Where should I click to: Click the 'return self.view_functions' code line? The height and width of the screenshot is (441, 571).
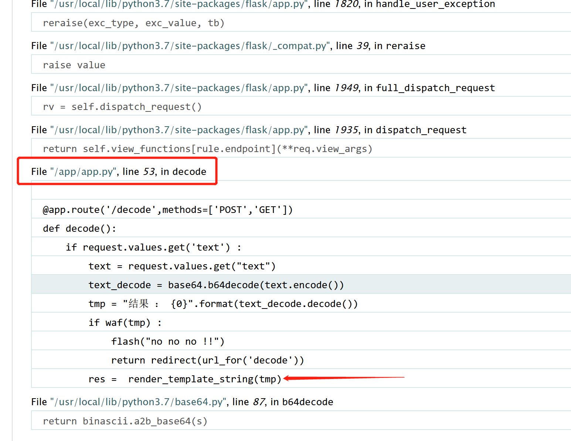(301, 149)
